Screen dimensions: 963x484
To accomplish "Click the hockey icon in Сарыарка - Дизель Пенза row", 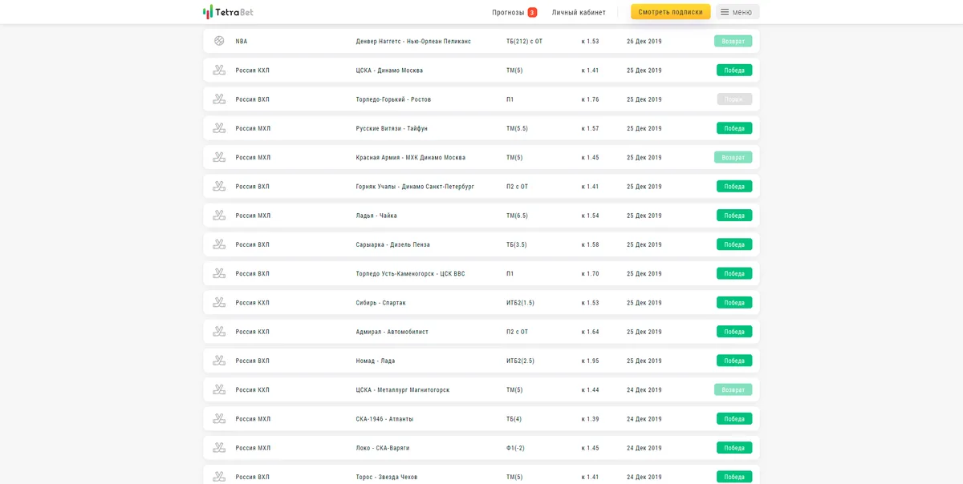I will click(219, 244).
